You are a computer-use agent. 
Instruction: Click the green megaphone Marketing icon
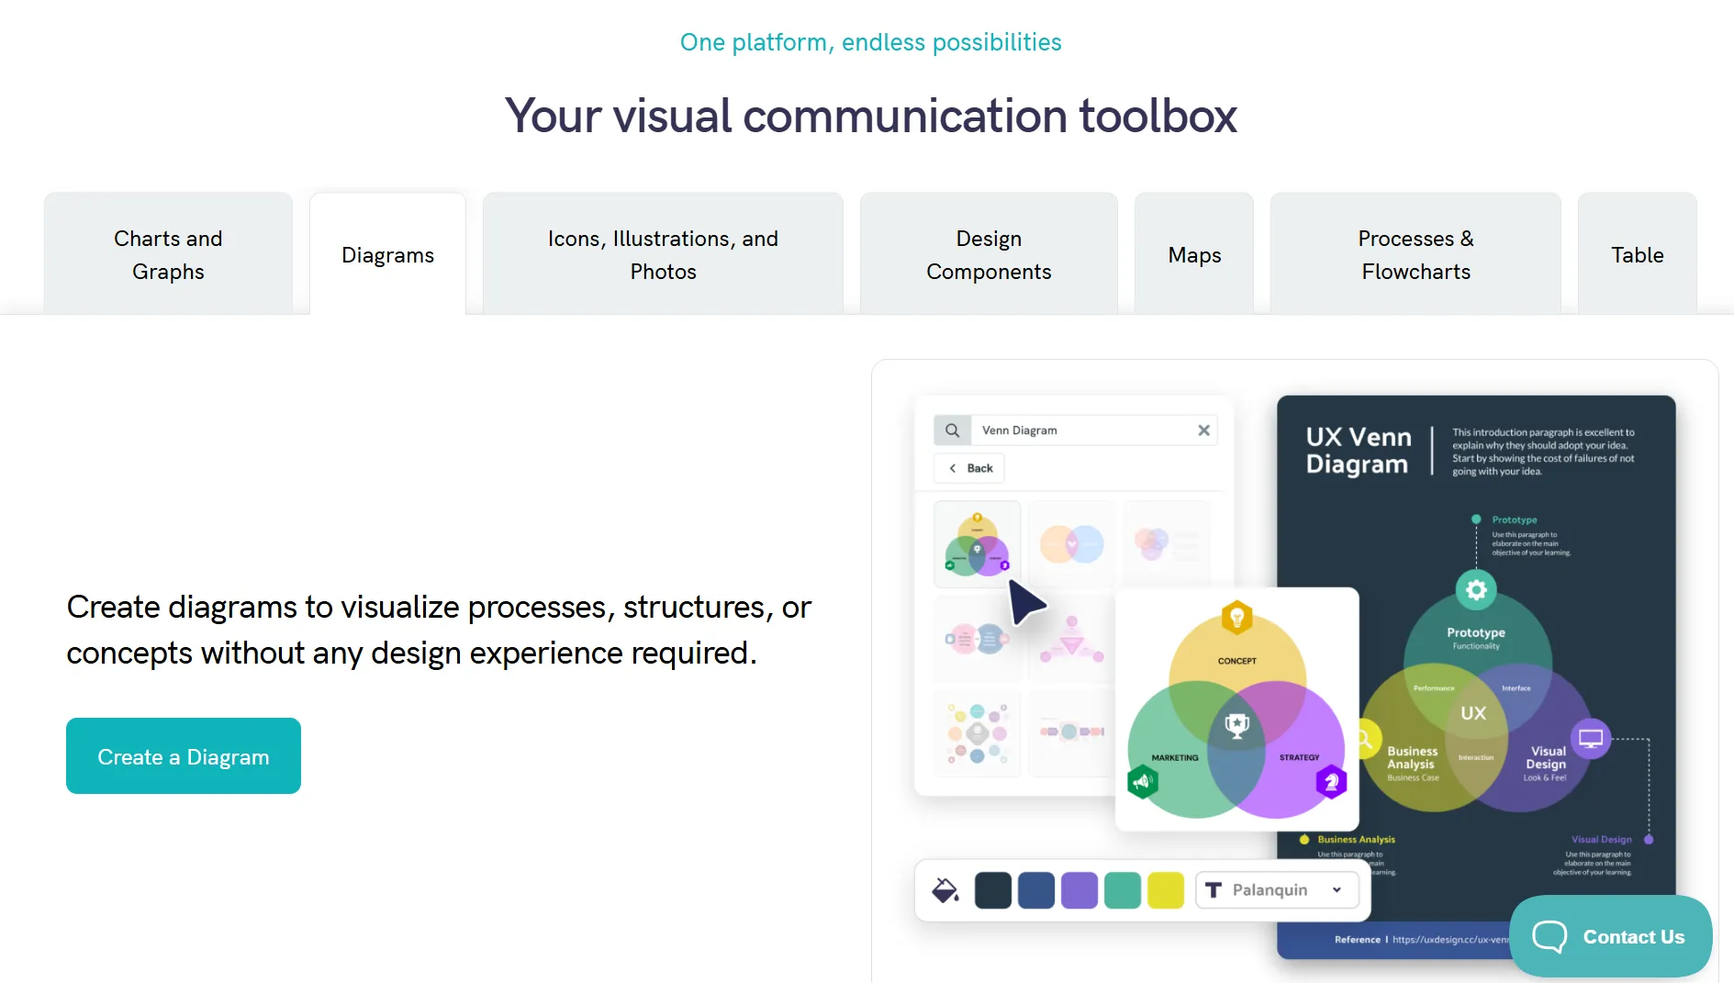[1142, 782]
